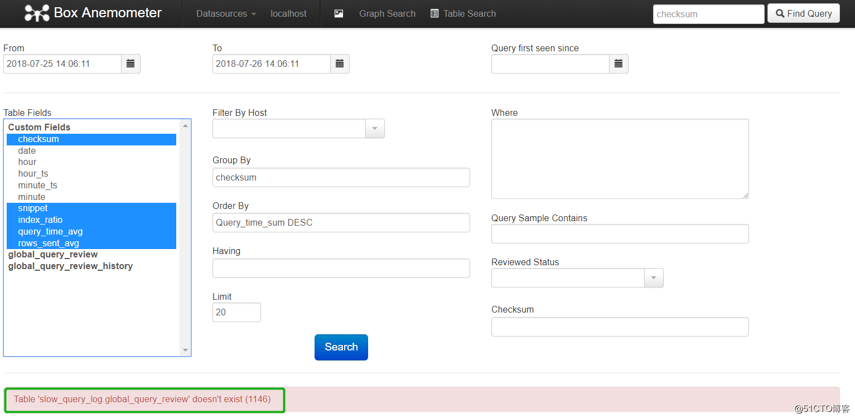Expand the Datasources dropdown menu
Image resolution: width=855 pixels, height=419 pixels.
tap(226, 13)
